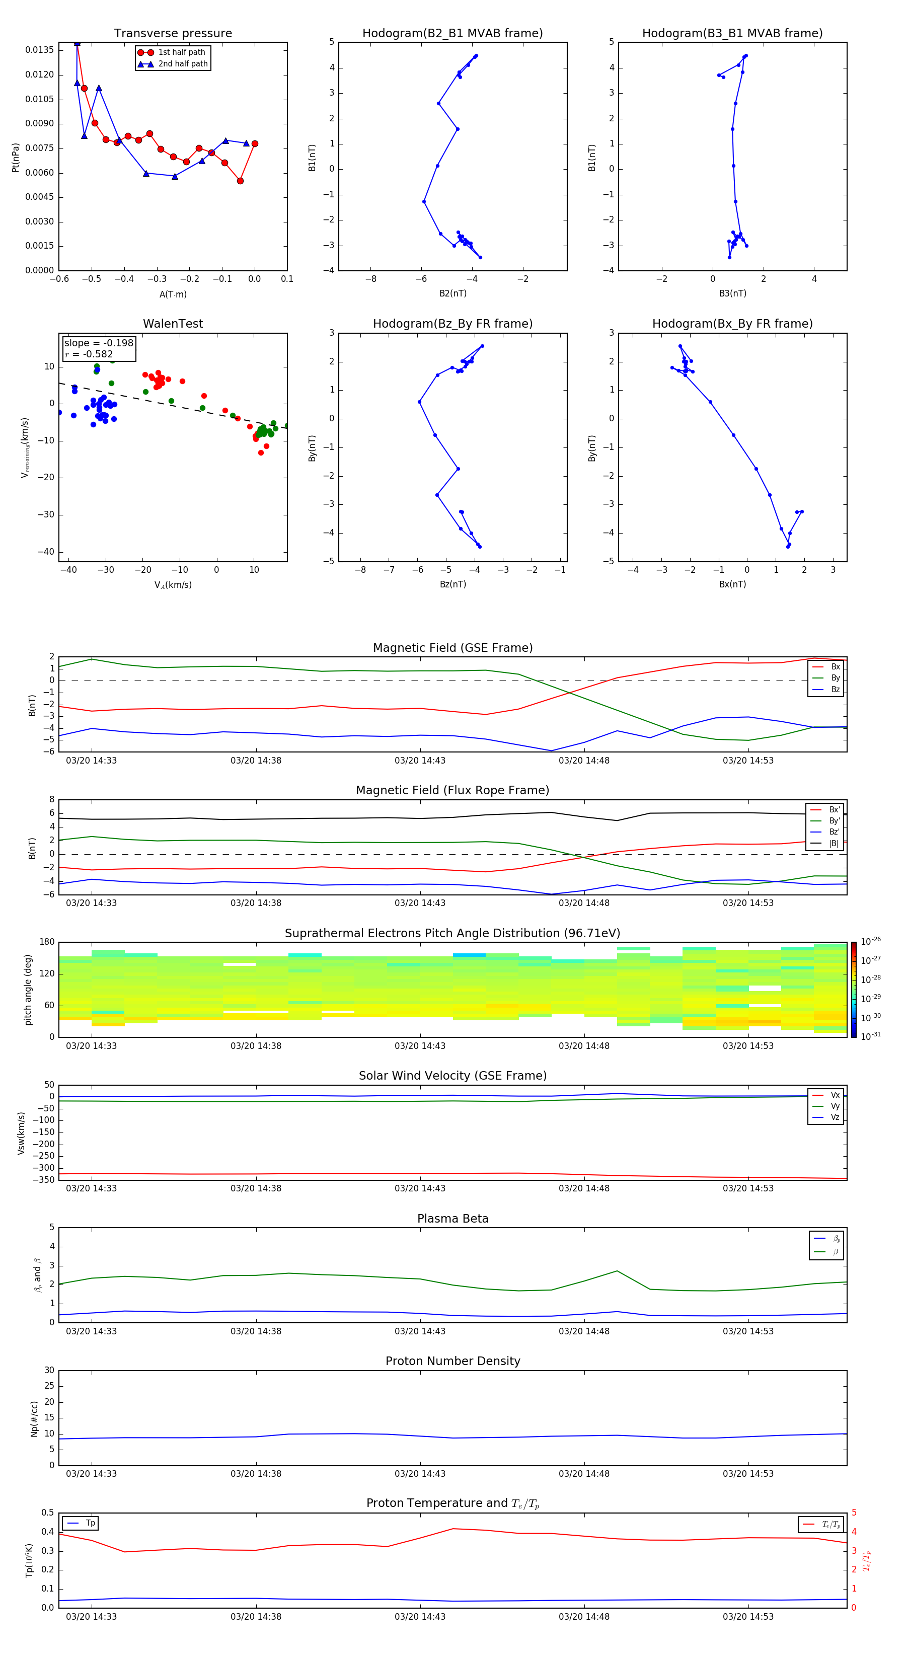The image size is (906, 1661).
Task: Select the 'Hodogram(B3_B1 MVAB frame)' title
Action: (x=732, y=34)
